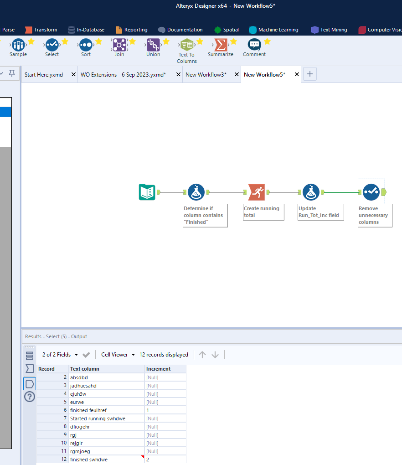Close the Start Here.yxmd tab
Screen dimensions: 402x465
coord(73,74)
